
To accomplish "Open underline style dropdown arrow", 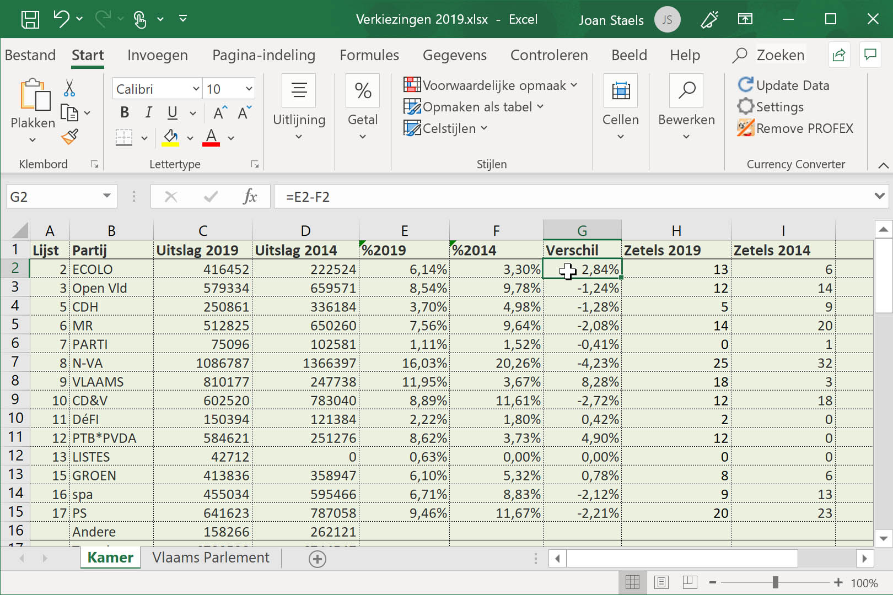I will [193, 113].
